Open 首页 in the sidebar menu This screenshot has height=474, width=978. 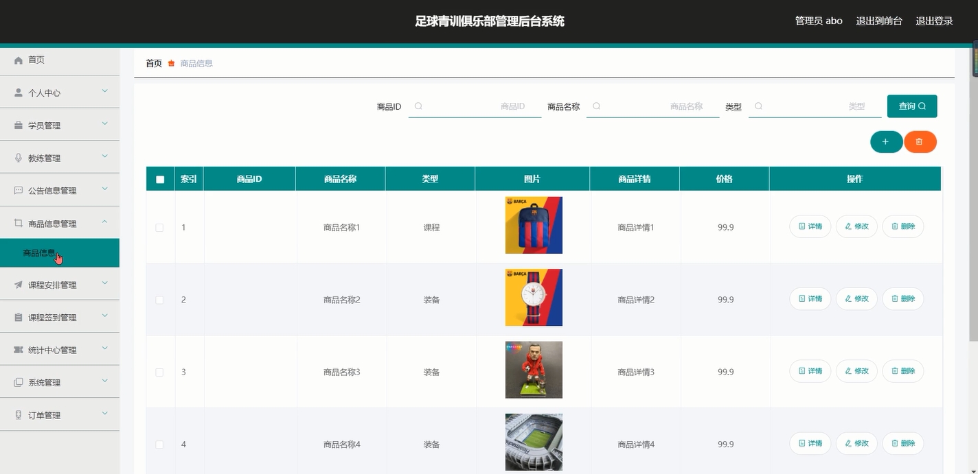pos(60,60)
